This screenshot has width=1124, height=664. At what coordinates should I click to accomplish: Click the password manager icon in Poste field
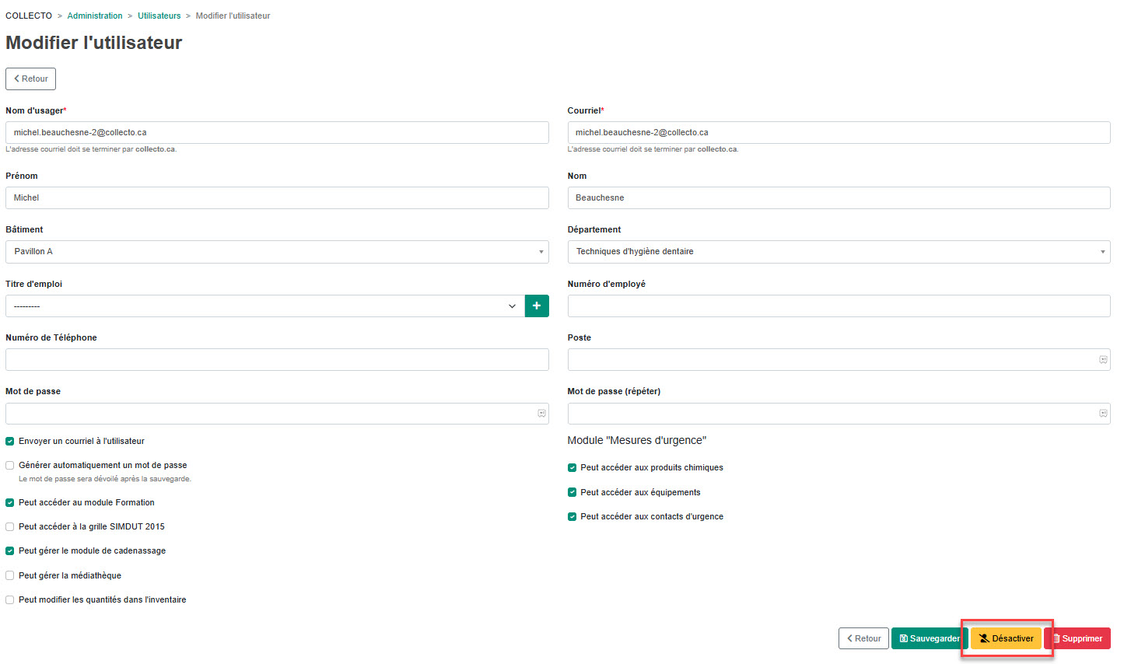click(x=1103, y=359)
